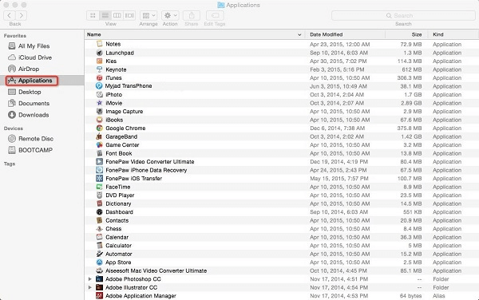Click Aiseesoft Mac Video Converter icon
The height and width of the screenshot is (300, 479).
(x=99, y=270)
